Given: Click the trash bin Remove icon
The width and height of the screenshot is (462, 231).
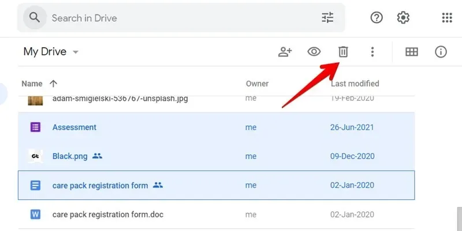Looking at the screenshot, I should click(343, 52).
